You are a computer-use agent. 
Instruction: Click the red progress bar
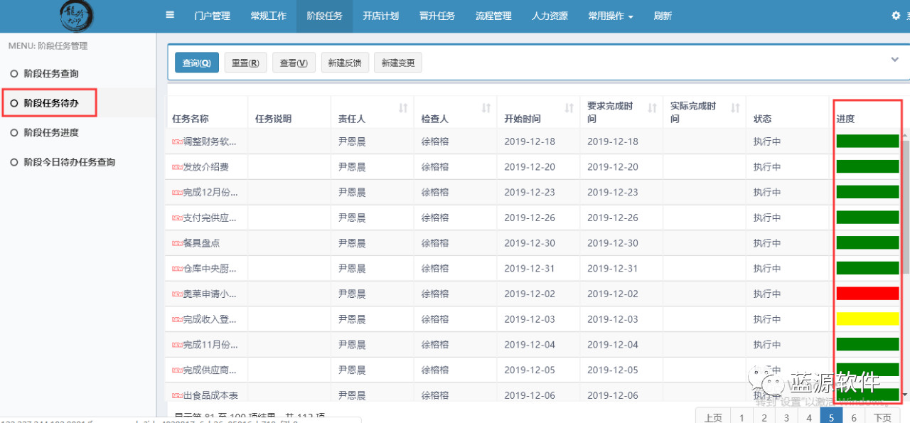(x=867, y=293)
